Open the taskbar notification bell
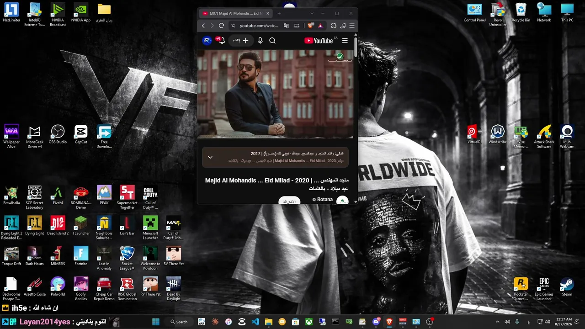Screen dimensions: 585x329 [577, 322]
